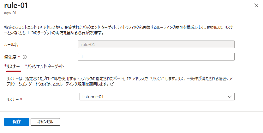The height and width of the screenshot is (133, 263).
Task: Close the rule-01 panel
Action: [x=256, y=5]
